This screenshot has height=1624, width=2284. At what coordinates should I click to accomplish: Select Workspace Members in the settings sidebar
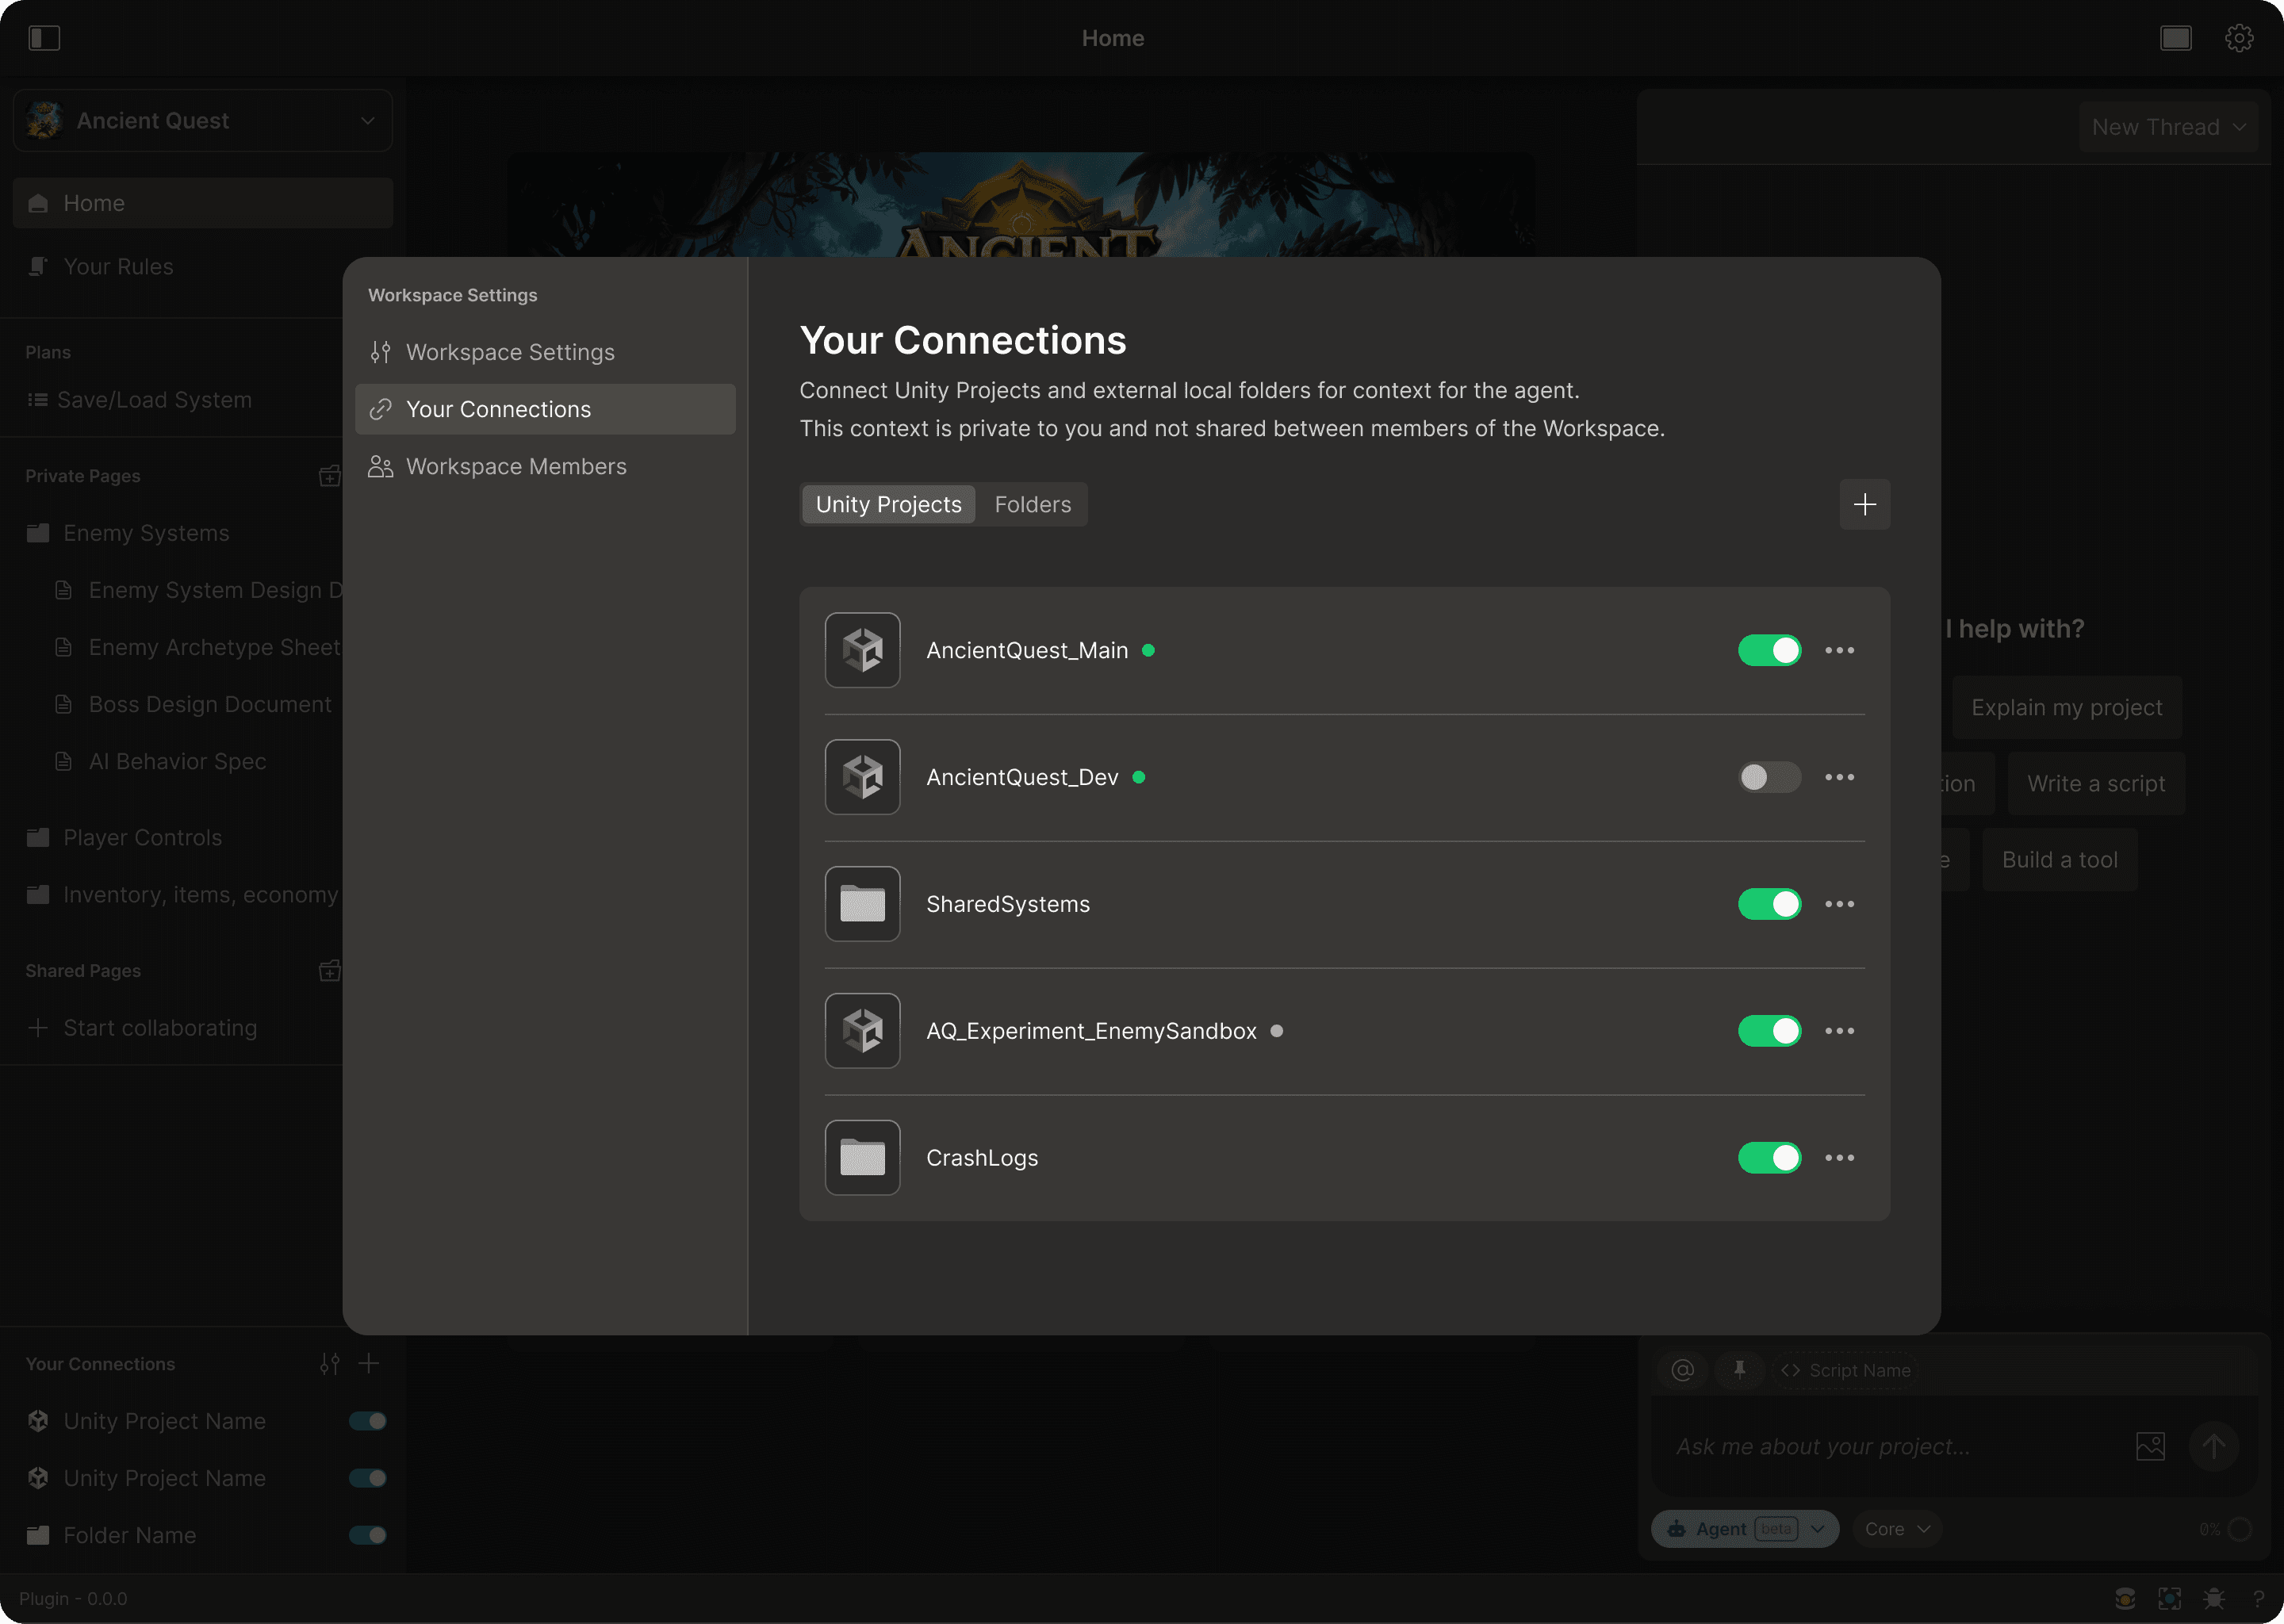click(516, 467)
